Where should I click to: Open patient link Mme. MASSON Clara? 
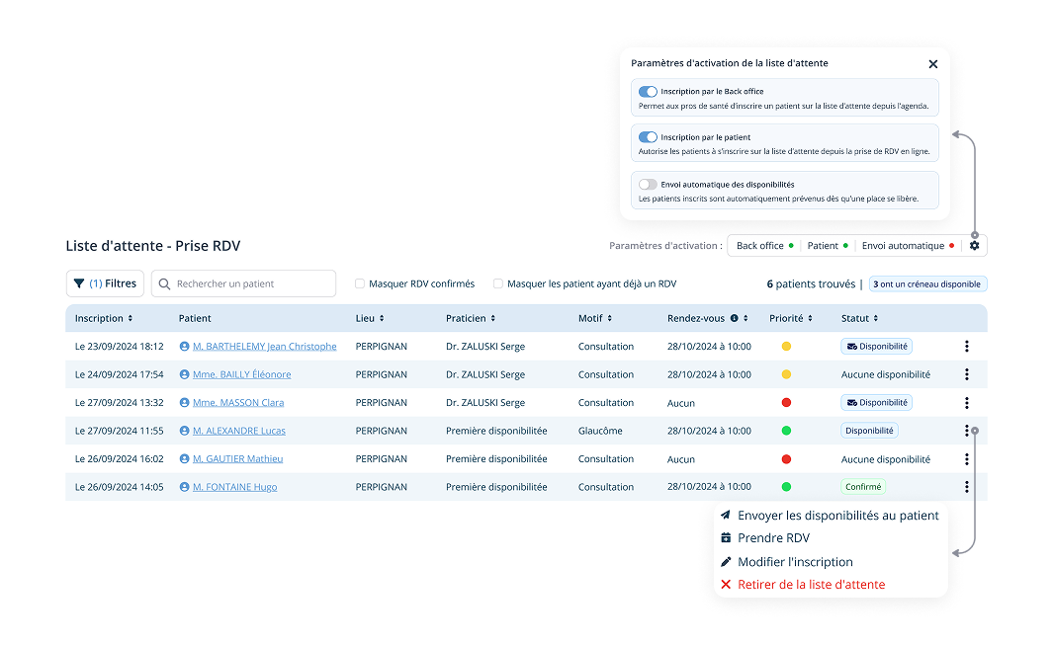pos(238,403)
